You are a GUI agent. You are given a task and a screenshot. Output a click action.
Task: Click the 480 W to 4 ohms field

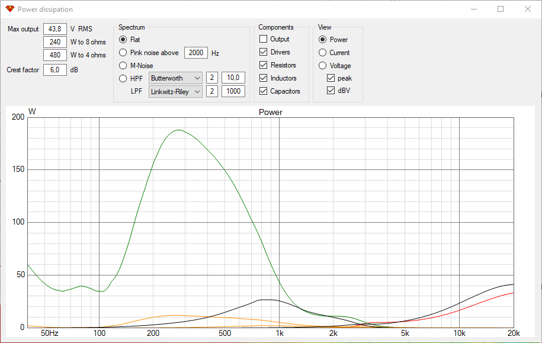55,55
